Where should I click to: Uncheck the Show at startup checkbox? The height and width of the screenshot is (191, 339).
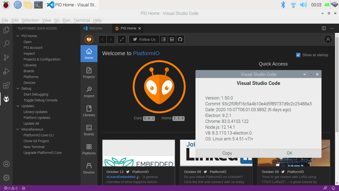(298, 55)
